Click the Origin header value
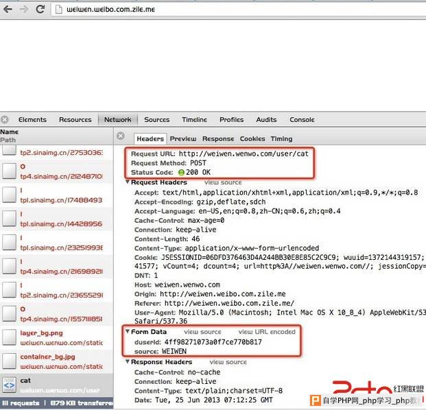This screenshot has height=410, width=426. [x=222, y=294]
